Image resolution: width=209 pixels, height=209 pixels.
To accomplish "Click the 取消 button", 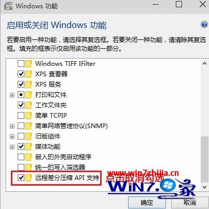I will (190, 202).
